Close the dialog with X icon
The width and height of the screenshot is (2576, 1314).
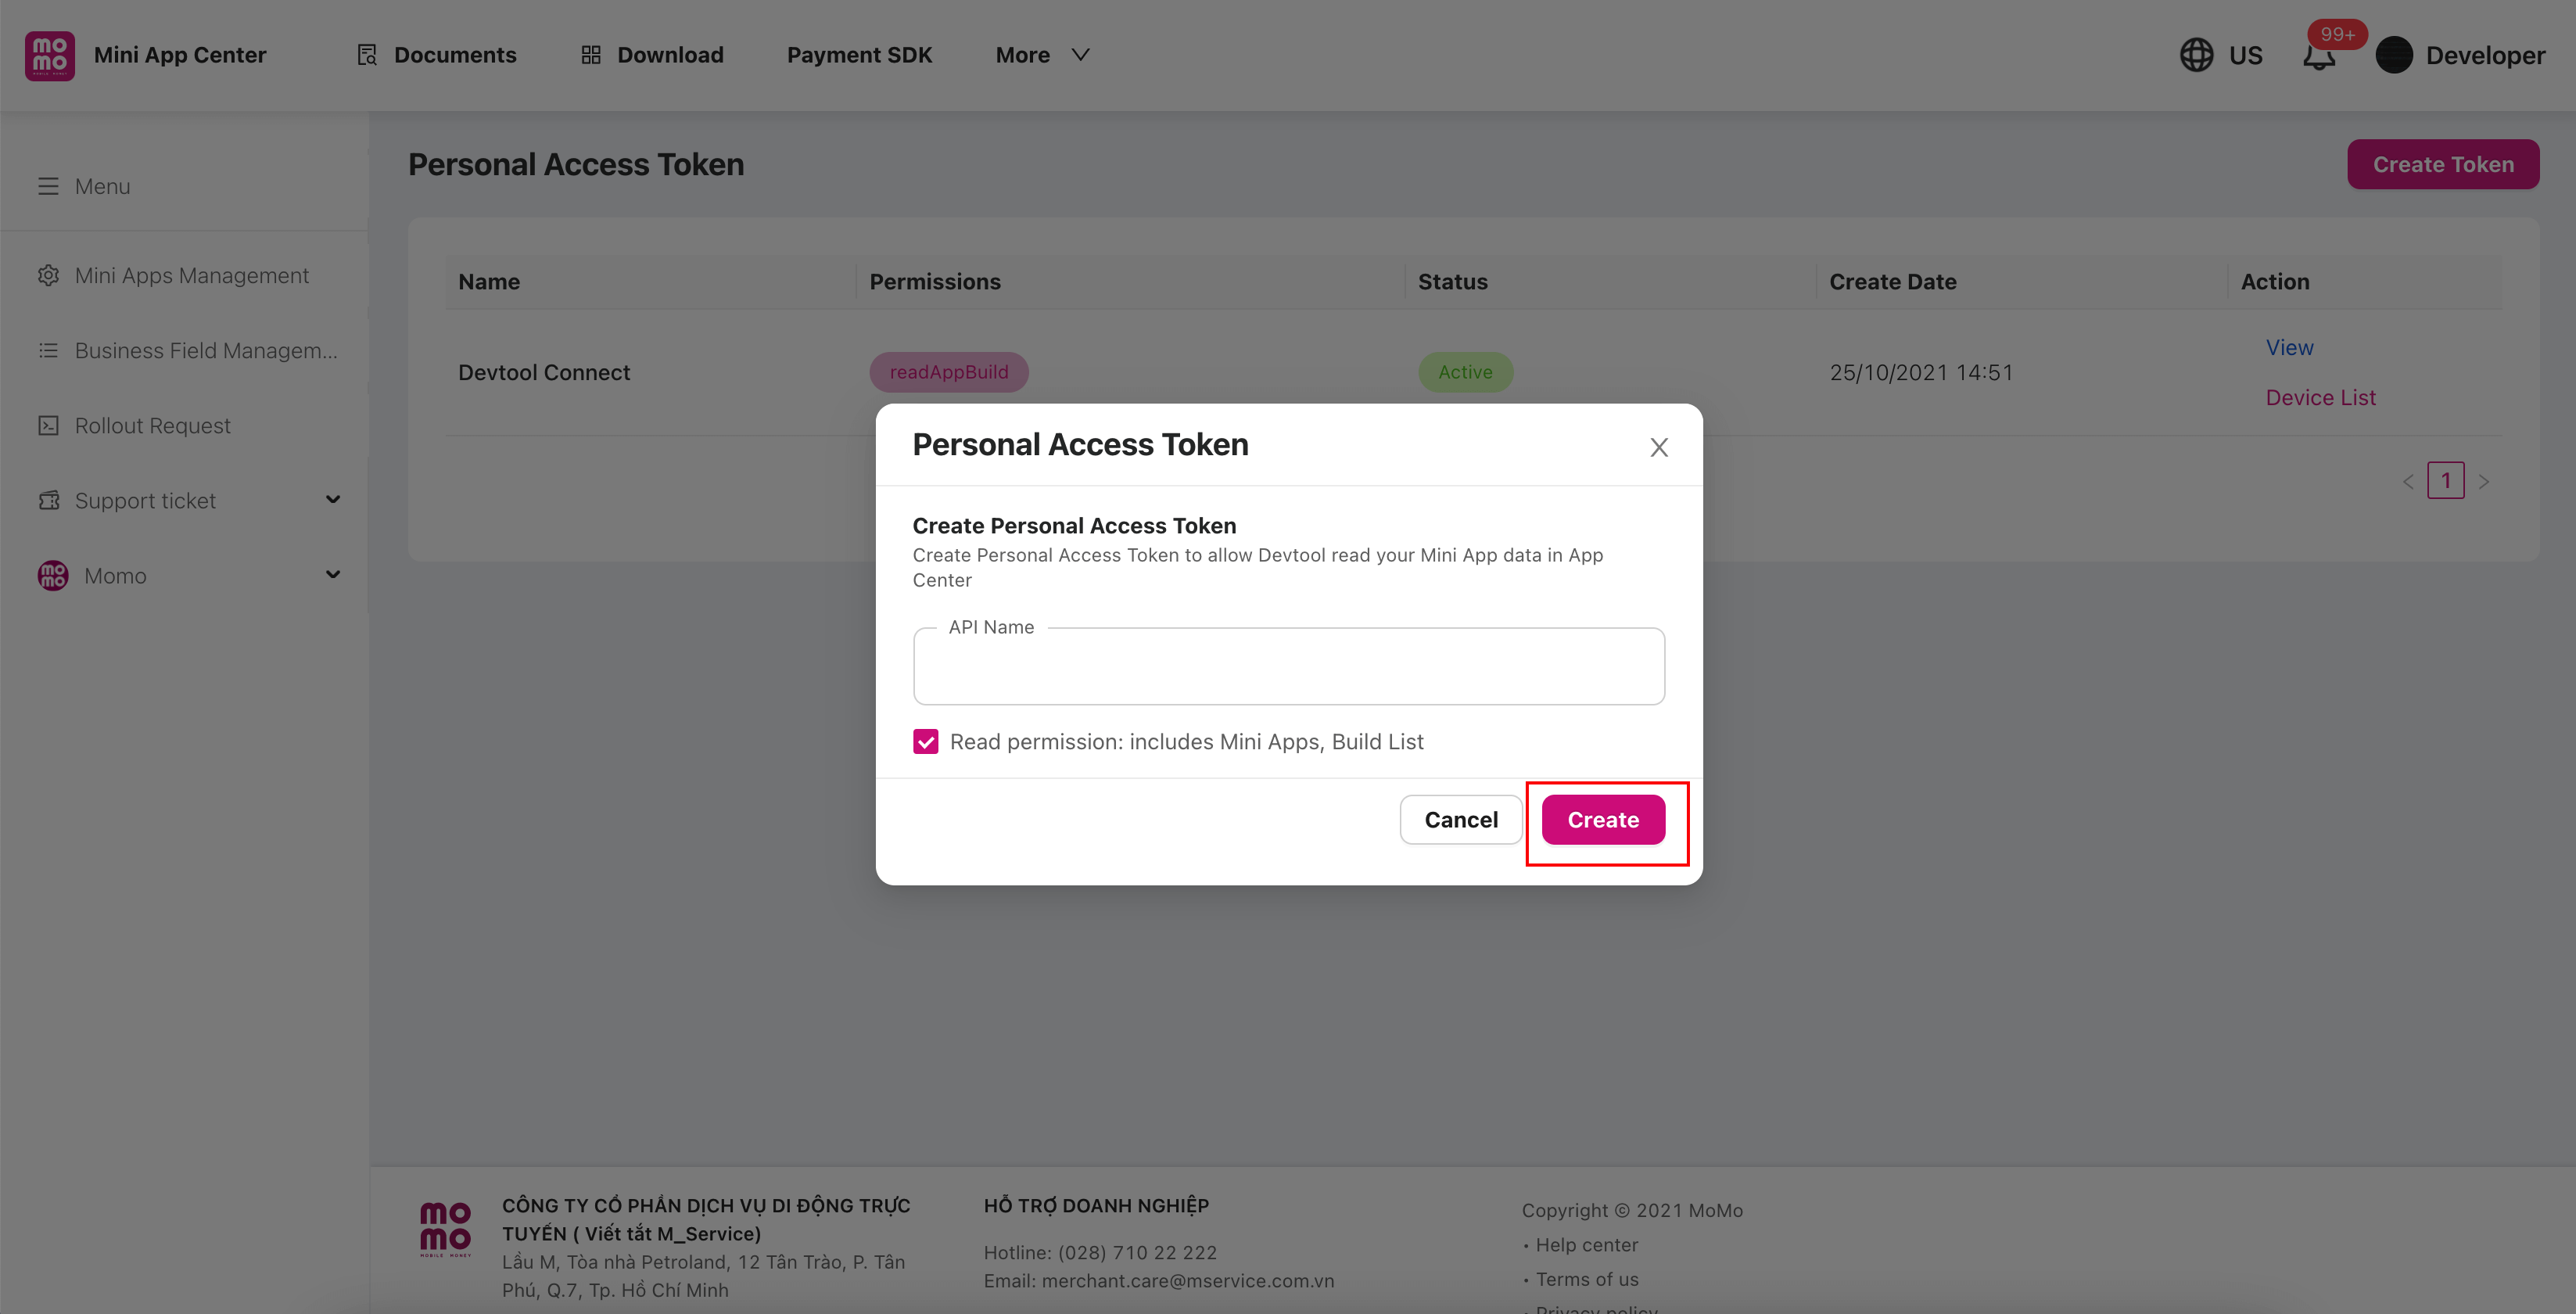[1659, 447]
